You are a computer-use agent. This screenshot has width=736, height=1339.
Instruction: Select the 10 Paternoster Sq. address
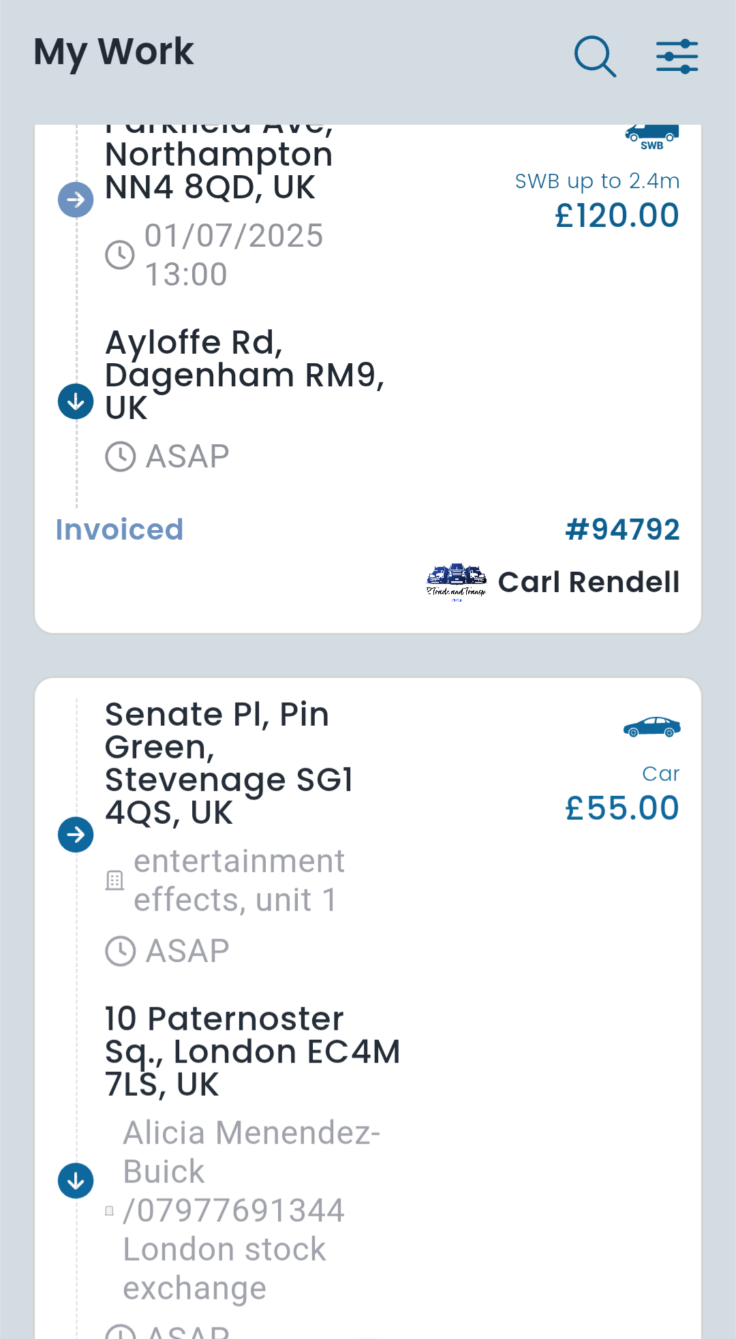251,1051
